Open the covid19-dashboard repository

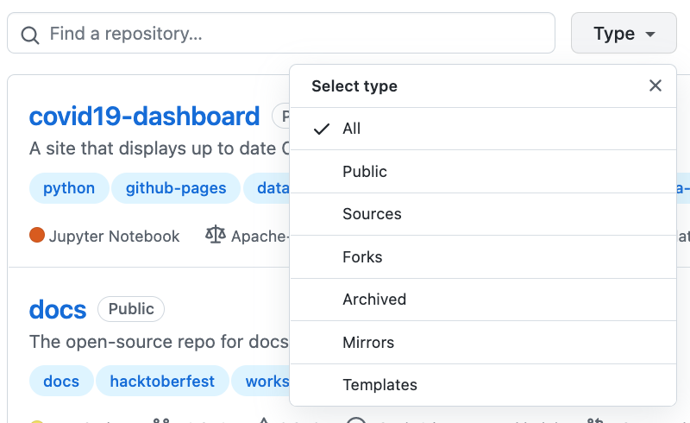tap(144, 117)
